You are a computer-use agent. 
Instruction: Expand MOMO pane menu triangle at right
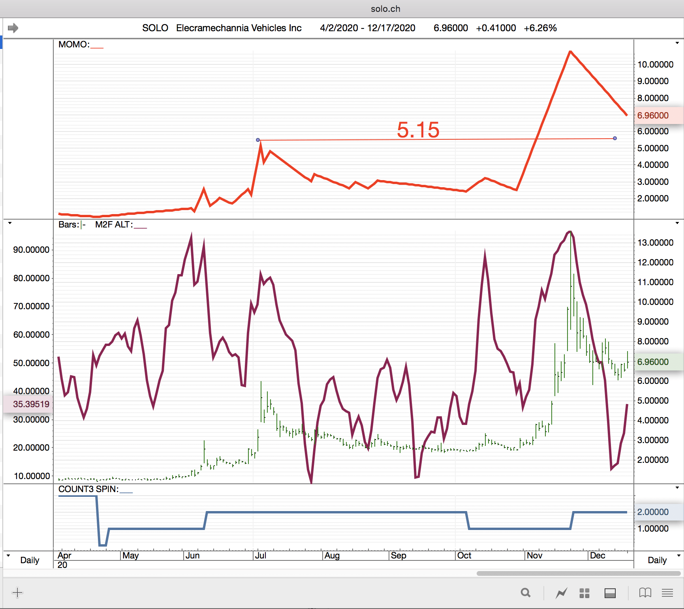tap(677, 43)
